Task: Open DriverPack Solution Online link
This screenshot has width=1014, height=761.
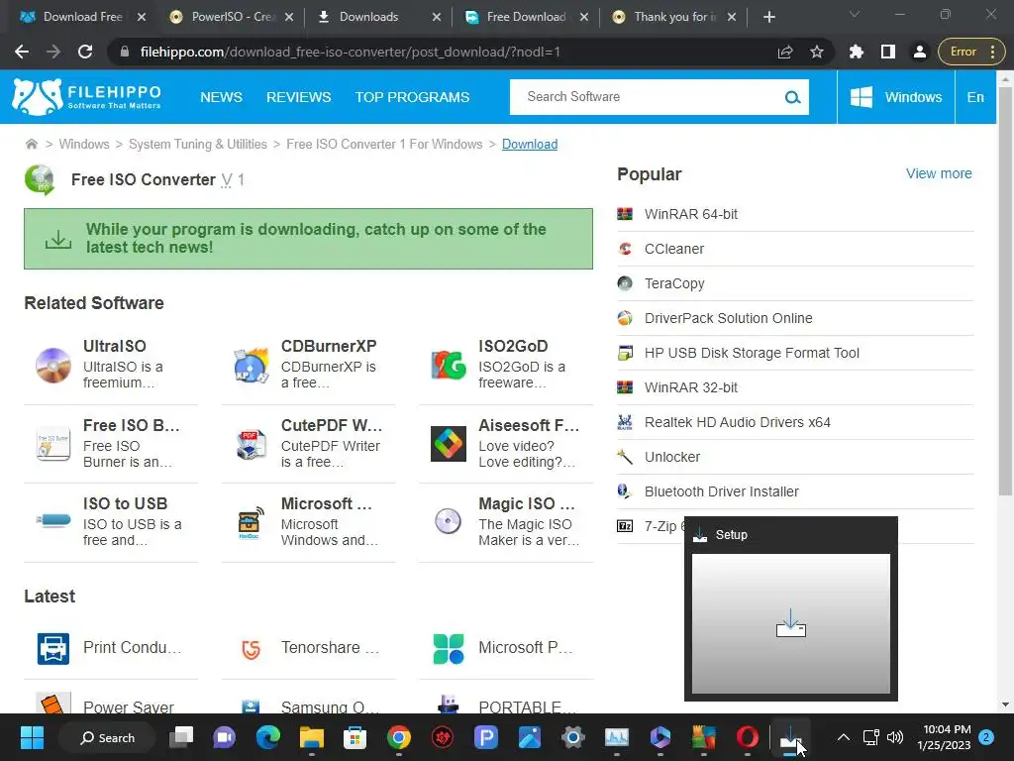Action: coord(729,318)
